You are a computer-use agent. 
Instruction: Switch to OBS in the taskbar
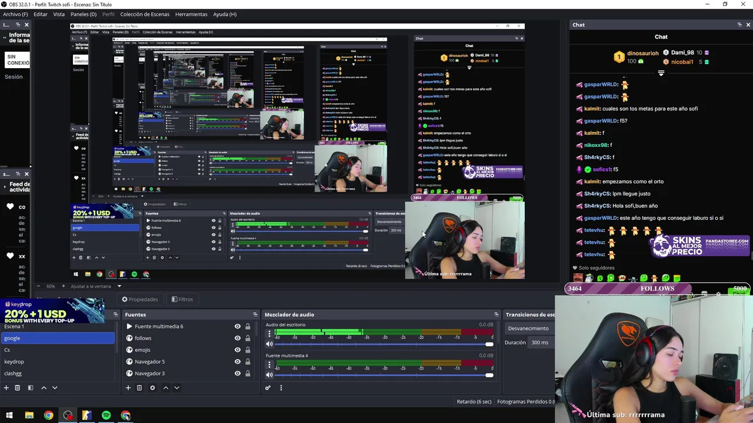coord(68,415)
